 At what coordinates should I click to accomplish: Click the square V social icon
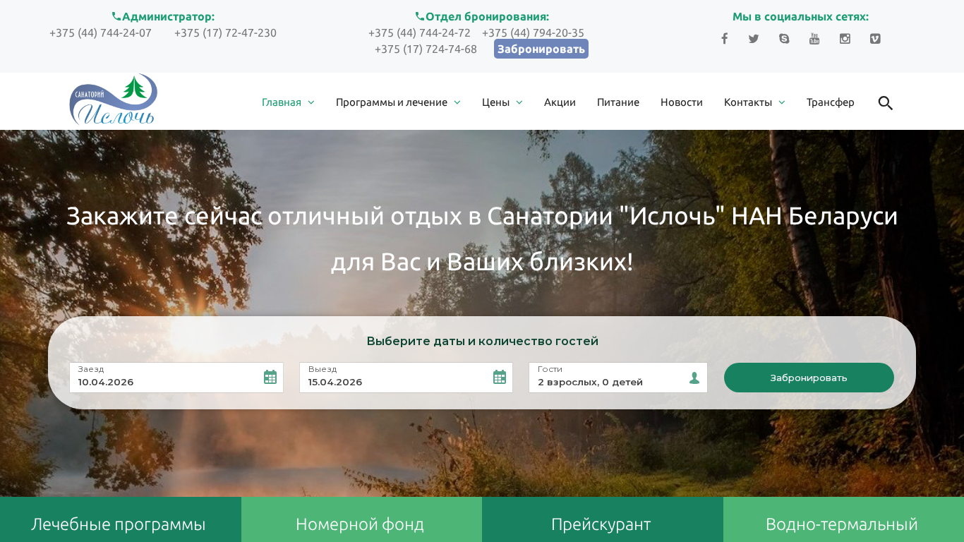pyautogui.click(x=875, y=39)
